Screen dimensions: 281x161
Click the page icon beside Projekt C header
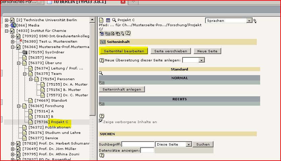pos(101,20)
